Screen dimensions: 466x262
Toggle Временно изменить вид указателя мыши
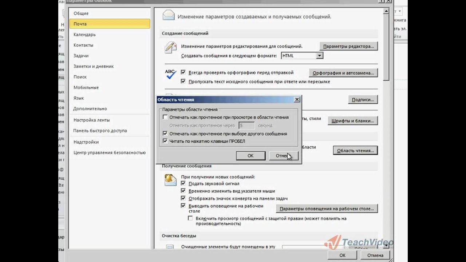pos(183,191)
